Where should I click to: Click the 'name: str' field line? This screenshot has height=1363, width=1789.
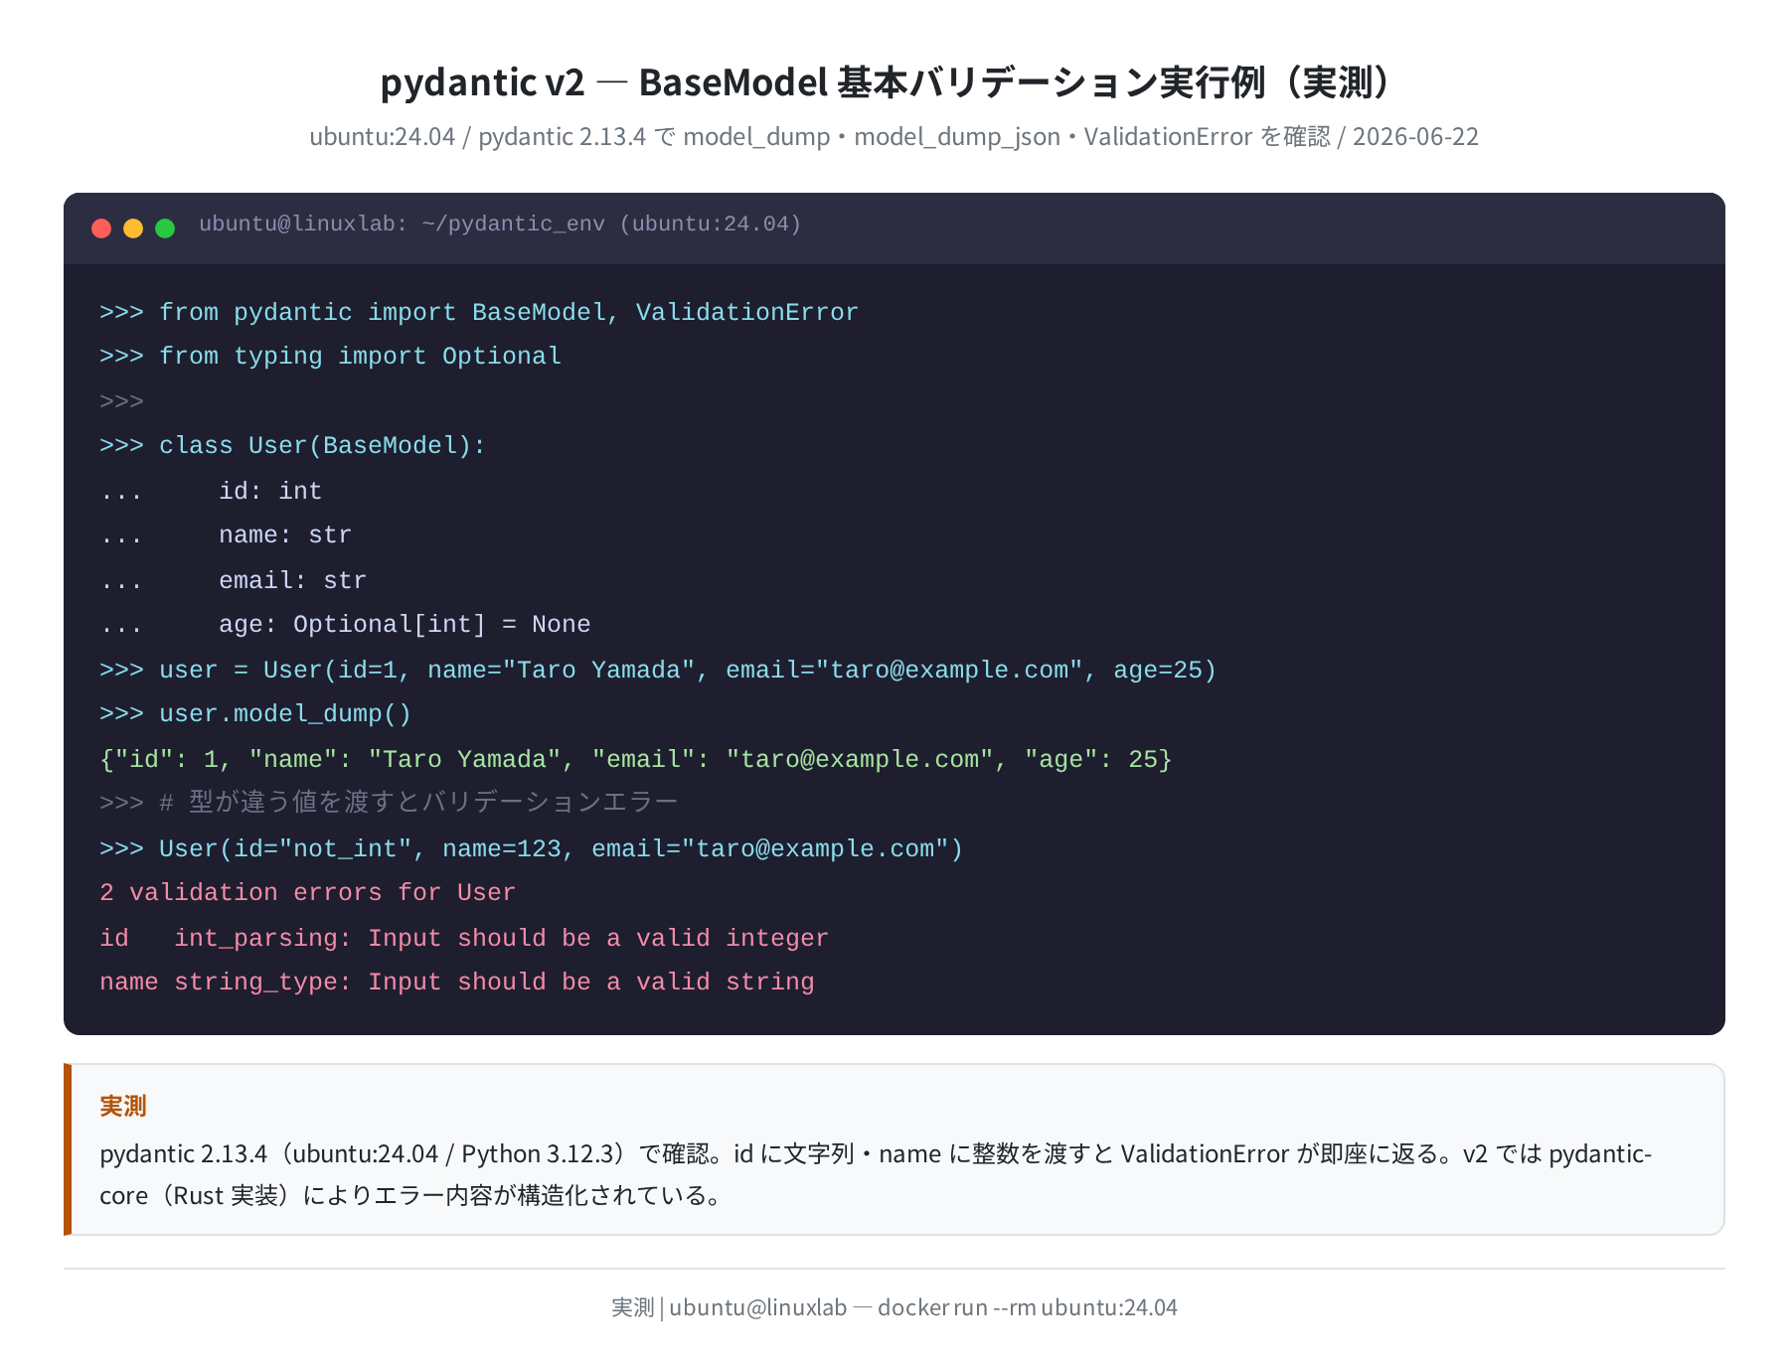click(x=226, y=534)
